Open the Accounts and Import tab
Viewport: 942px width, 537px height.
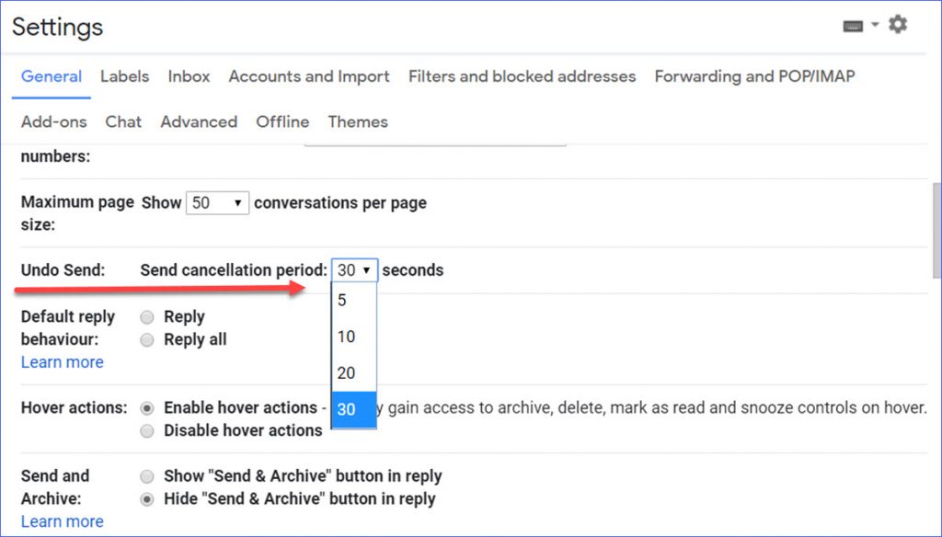(308, 77)
